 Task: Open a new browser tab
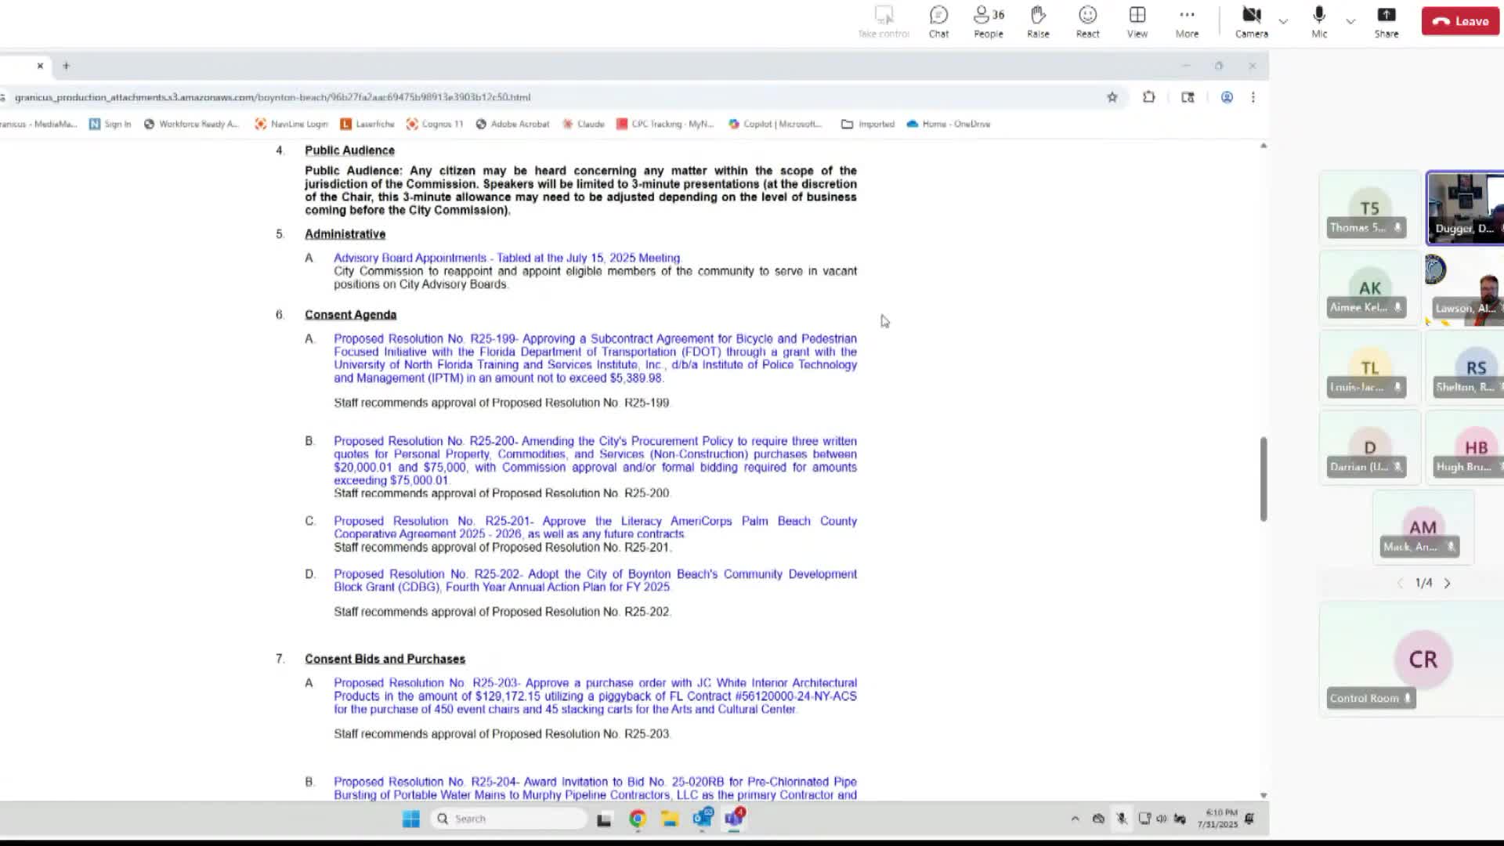(66, 66)
